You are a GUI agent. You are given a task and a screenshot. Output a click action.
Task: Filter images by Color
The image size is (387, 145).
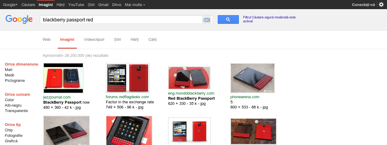tap(9, 100)
